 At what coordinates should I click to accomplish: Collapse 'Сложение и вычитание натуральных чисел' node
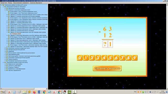pos(5,10)
